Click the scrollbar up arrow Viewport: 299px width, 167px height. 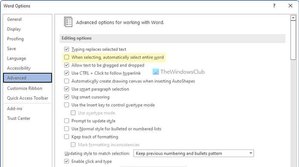293,18
